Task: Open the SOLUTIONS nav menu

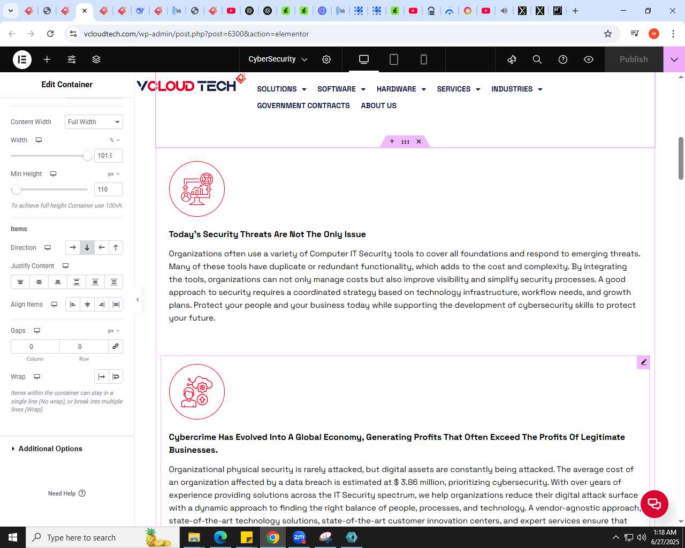Action: (281, 89)
